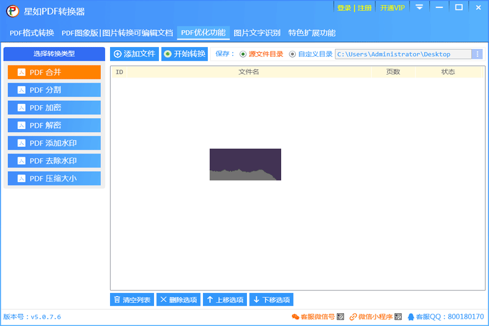Select the PDF 分割 split option icon
This screenshot has width=489, height=326.
tap(21, 90)
